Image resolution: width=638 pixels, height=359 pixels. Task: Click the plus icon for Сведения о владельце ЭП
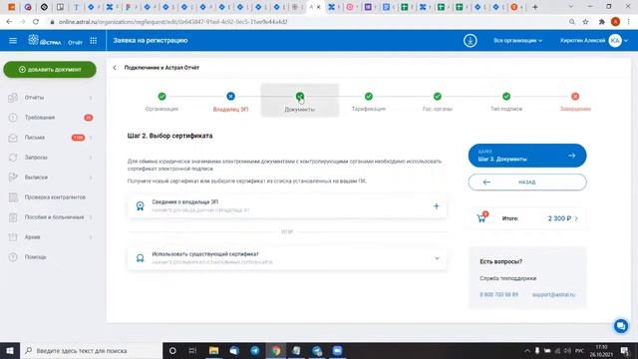[x=437, y=206]
